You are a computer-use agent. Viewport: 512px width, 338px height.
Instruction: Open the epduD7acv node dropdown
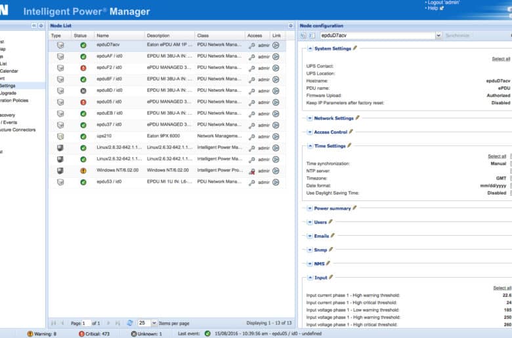[438, 35]
